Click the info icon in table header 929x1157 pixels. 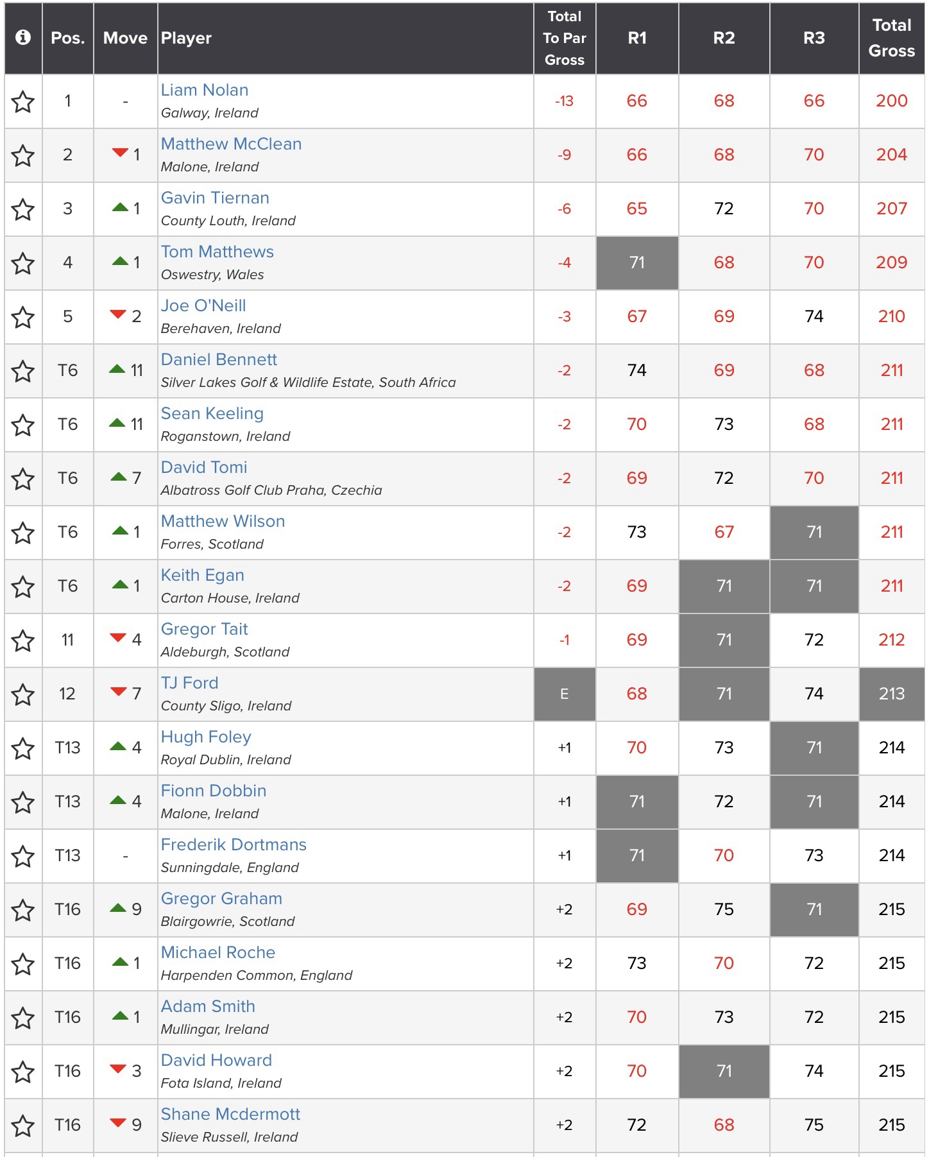pyautogui.click(x=23, y=38)
